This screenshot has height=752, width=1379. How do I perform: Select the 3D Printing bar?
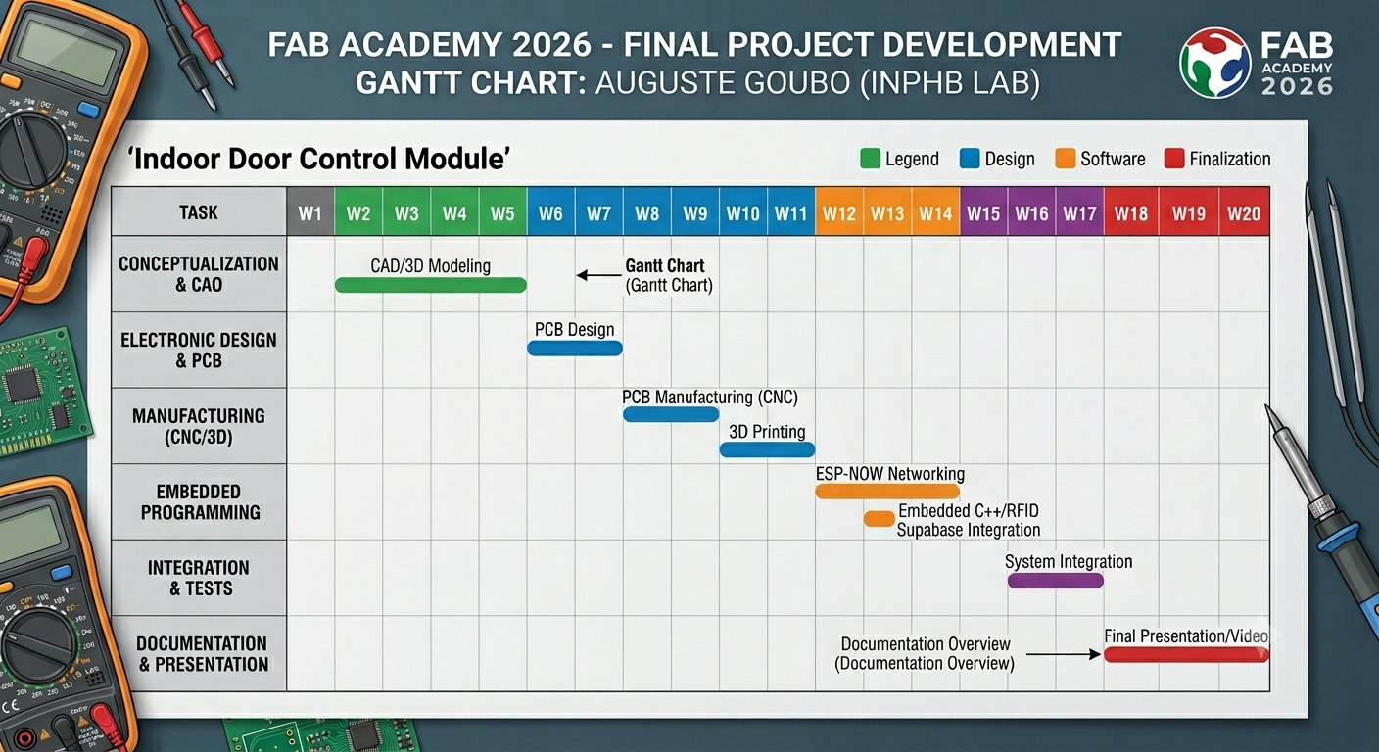tap(767, 449)
